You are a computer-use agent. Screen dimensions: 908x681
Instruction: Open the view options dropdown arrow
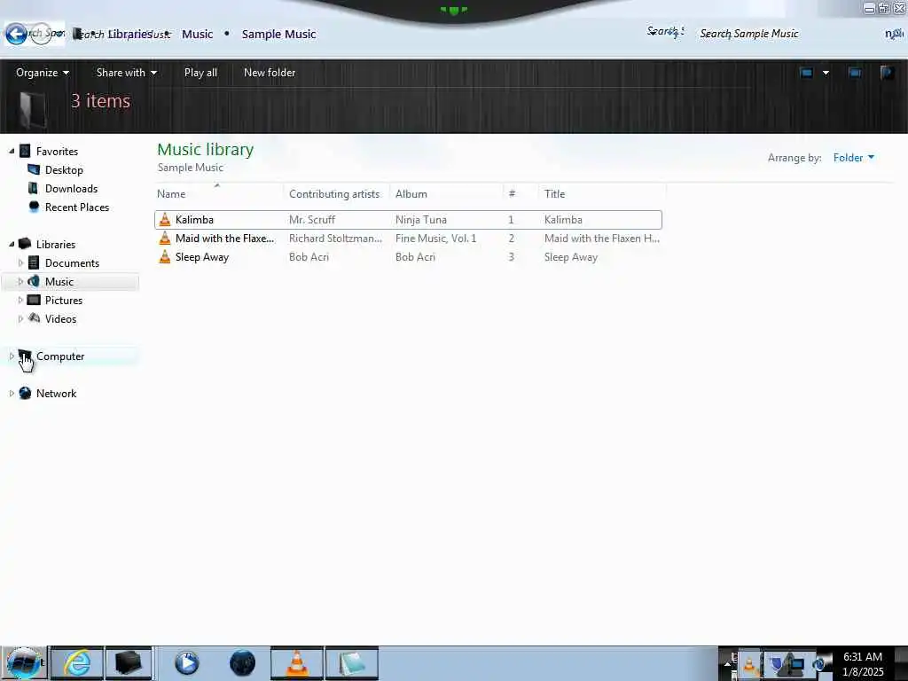tap(826, 73)
